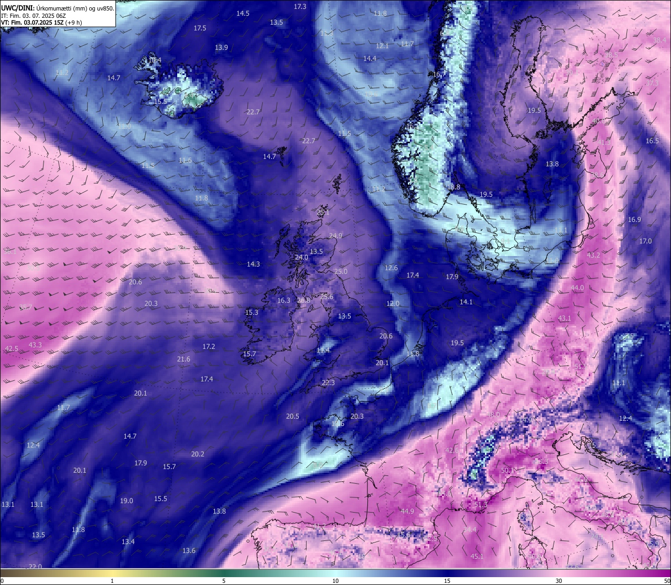Click the '5' tick label on color scale
This screenshot has width=671, height=585.
click(224, 581)
